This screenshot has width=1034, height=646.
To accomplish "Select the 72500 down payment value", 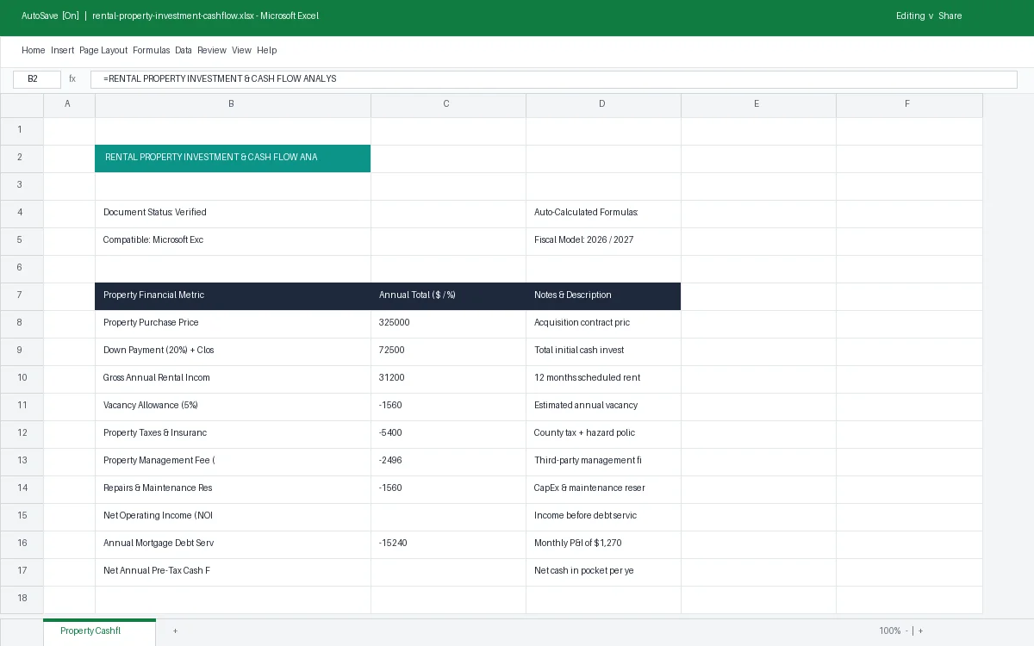I will pos(448,351).
